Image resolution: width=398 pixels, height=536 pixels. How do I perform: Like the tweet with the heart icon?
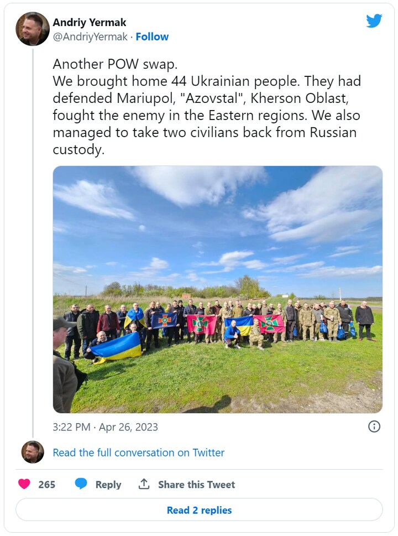tap(24, 484)
